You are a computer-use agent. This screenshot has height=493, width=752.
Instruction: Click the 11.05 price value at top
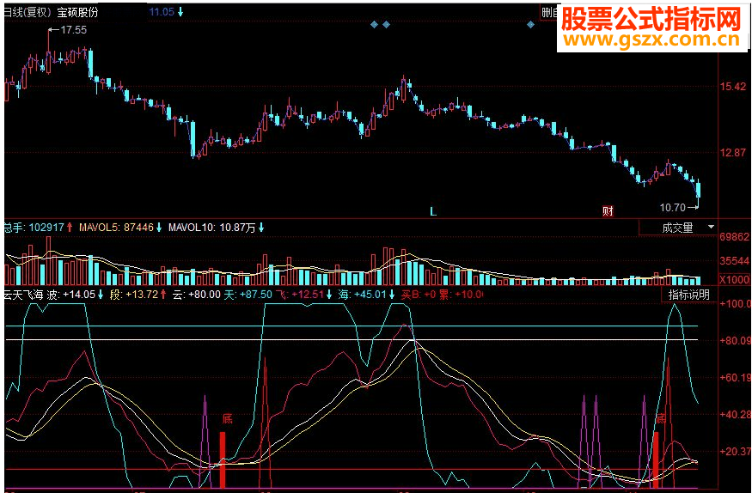(162, 12)
